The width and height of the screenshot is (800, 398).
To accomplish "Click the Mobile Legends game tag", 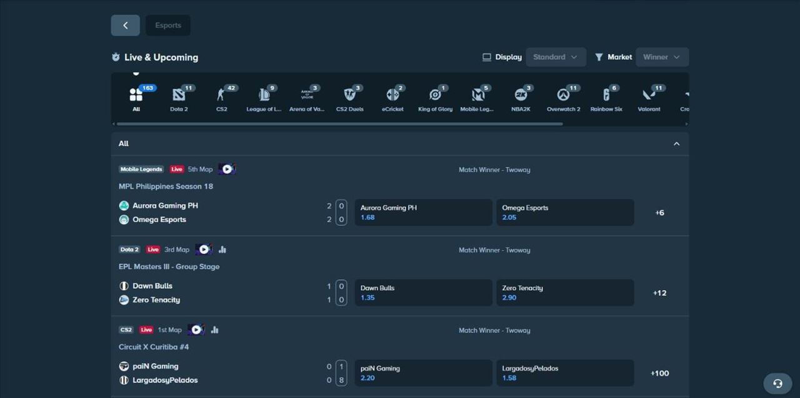I will 141,169.
